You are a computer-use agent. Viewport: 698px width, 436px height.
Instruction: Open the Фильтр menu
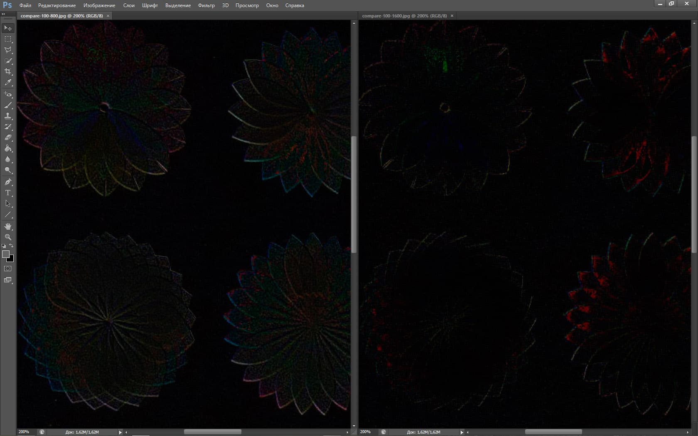(206, 5)
